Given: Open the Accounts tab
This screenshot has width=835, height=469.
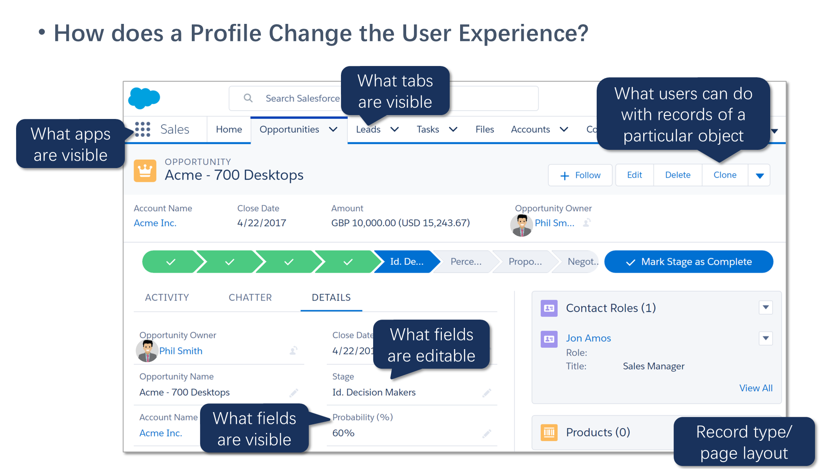Looking at the screenshot, I should coord(531,129).
